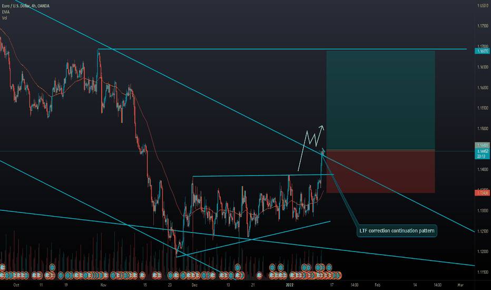Click the red 1.13438 stop price tag
Image resolution: width=491 pixels, height=290 pixels.
pos(482,193)
